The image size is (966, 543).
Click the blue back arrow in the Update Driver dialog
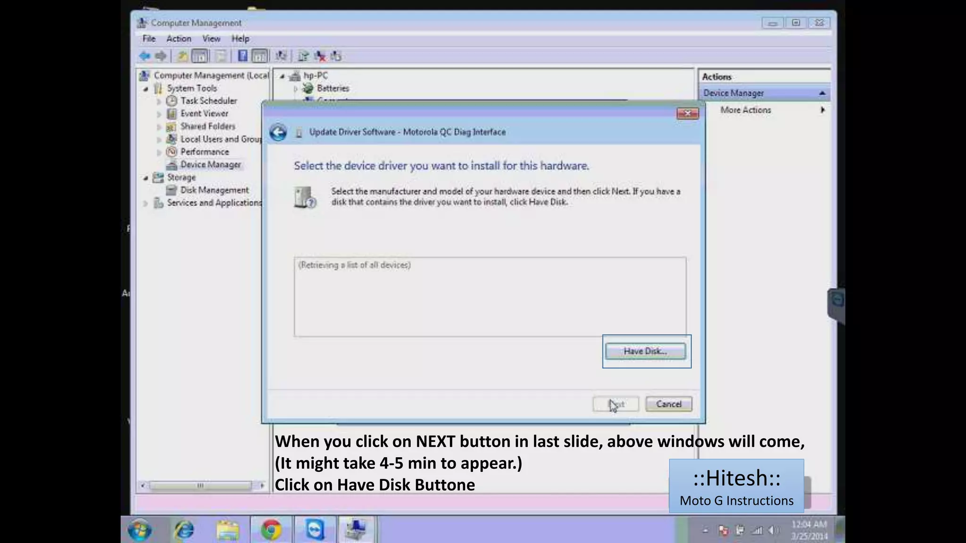coord(278,132)
